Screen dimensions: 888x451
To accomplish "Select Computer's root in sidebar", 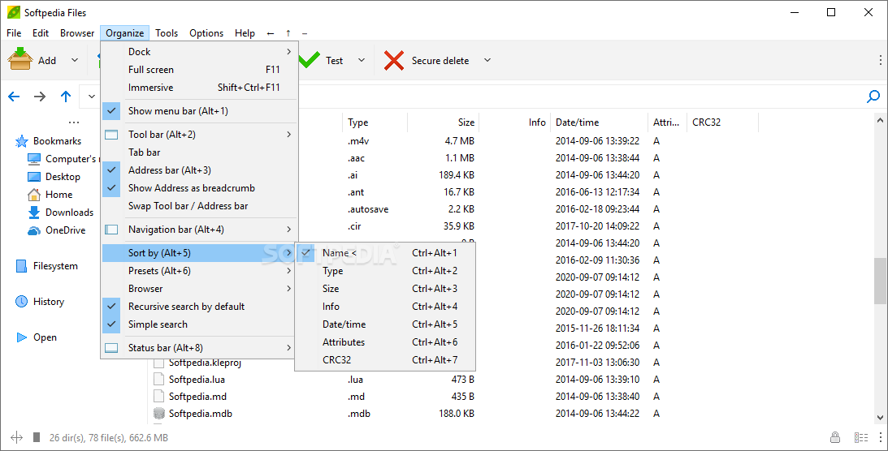I will pos(63,159).
